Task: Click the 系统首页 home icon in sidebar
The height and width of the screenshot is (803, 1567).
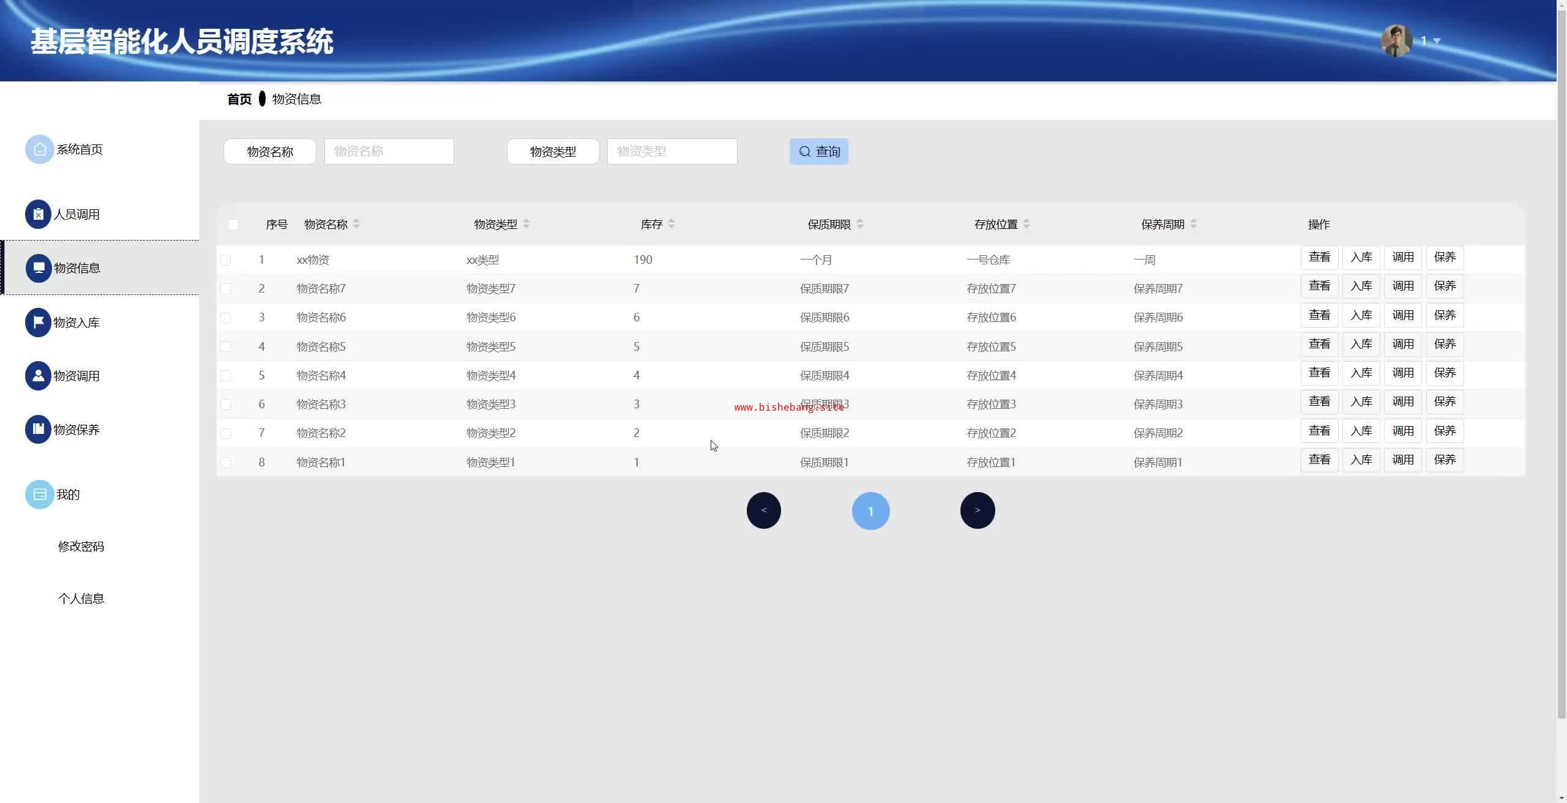Action: (39, 149)
